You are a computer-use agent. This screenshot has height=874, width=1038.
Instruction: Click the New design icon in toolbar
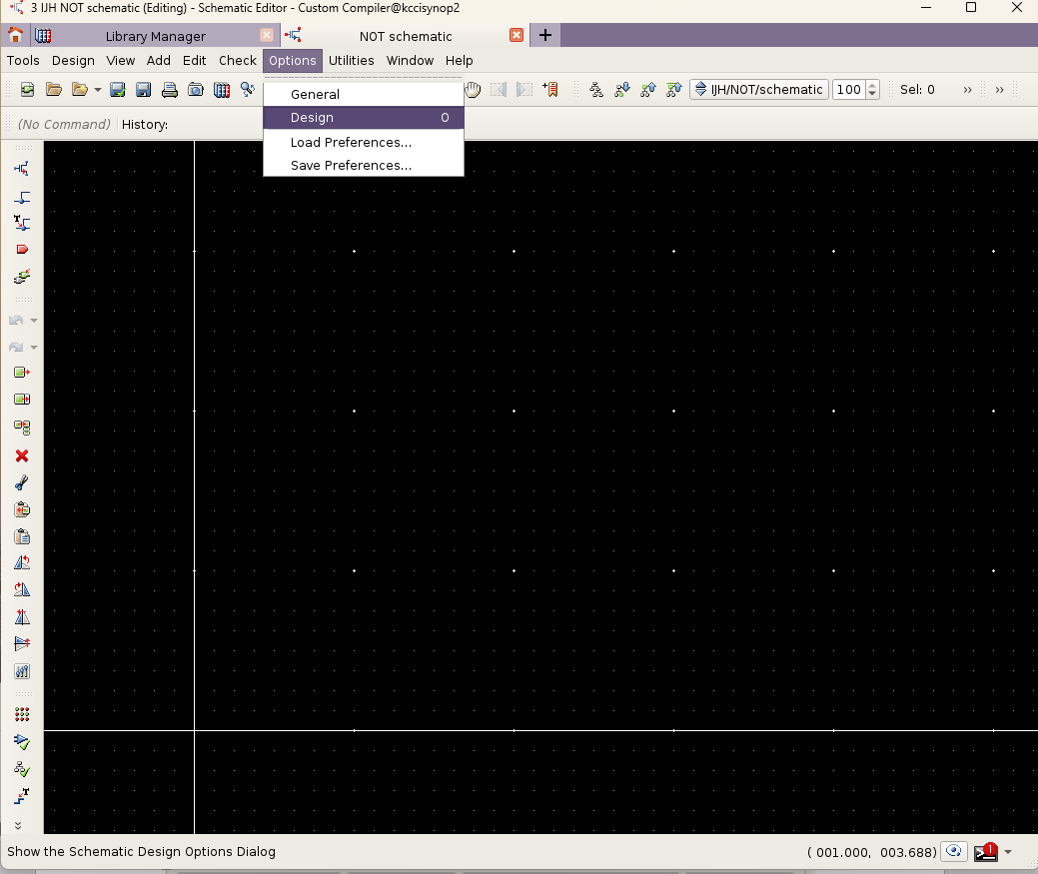tap(27, 89)
